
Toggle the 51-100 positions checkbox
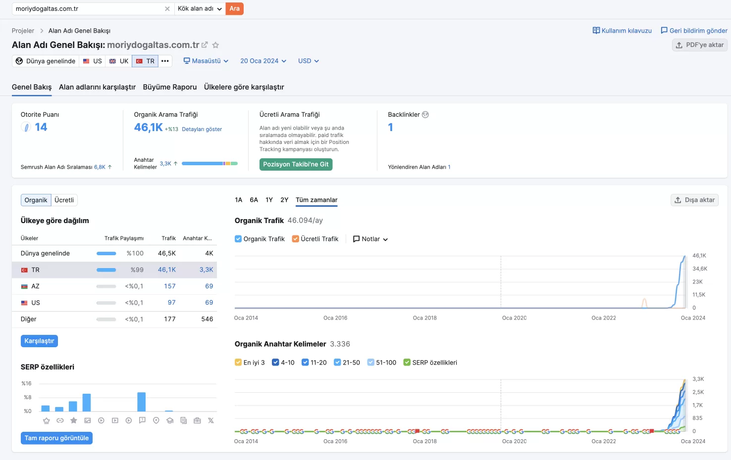(371, 363)
